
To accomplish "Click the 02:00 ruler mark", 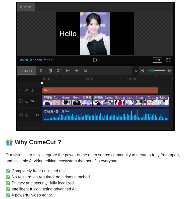I will tap(132, 79).
